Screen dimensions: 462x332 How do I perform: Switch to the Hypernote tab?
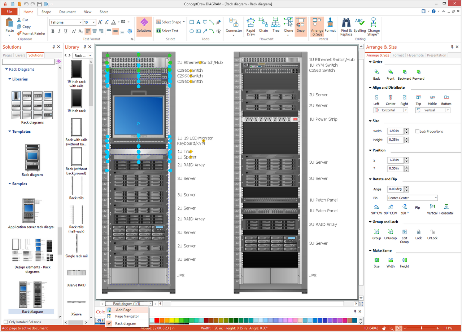[x=415, y=55]
